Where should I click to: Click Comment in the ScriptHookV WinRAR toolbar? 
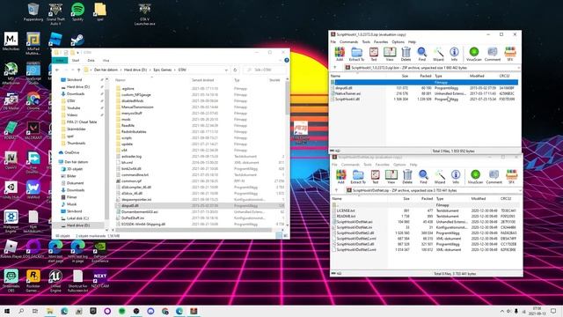click(x=493, y=54)
